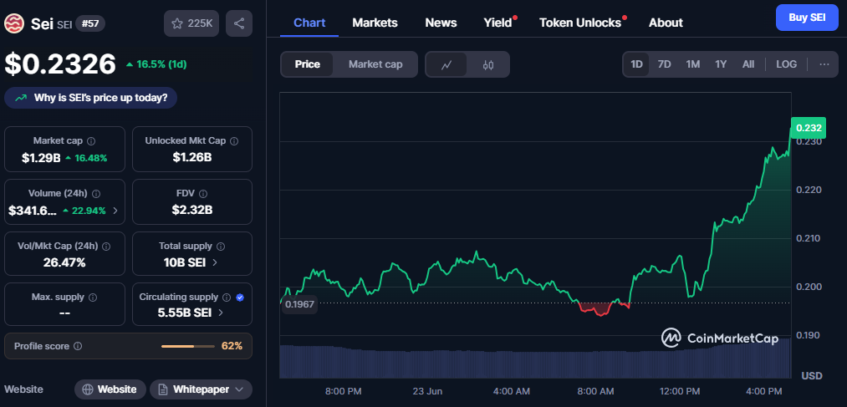Select the All time range
The width and height of the screenshot is (847, 407).
pos(748,64)
